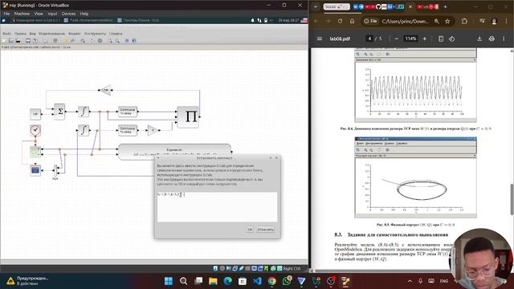The width and height of the screenshot is (514, 289).
Task: Click Xcos zoom in toolbar icon
Action: [x=110, y=41]
